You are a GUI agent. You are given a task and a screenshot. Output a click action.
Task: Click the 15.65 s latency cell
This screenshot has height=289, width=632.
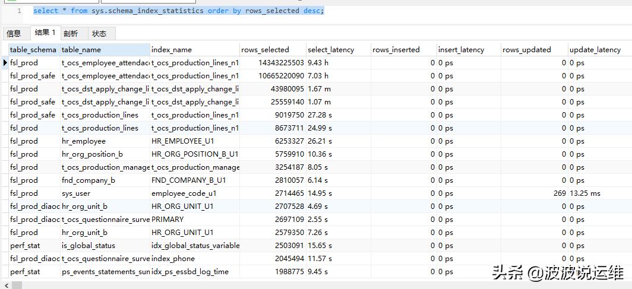[339, 246]
